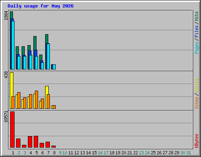Click day label 29 on the axis
201x157 pixels.
click(x=177, y=153)
